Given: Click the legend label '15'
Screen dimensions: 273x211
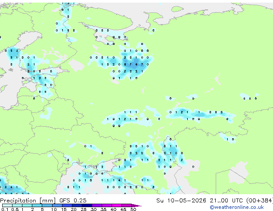Looking at the screenshot, I should pos(64,209).
